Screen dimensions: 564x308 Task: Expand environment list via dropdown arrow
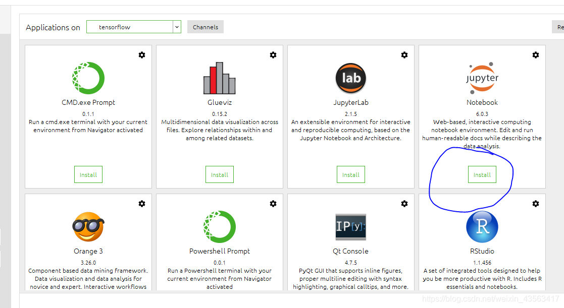177,27
